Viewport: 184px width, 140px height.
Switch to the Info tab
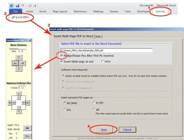pos(98,37)
